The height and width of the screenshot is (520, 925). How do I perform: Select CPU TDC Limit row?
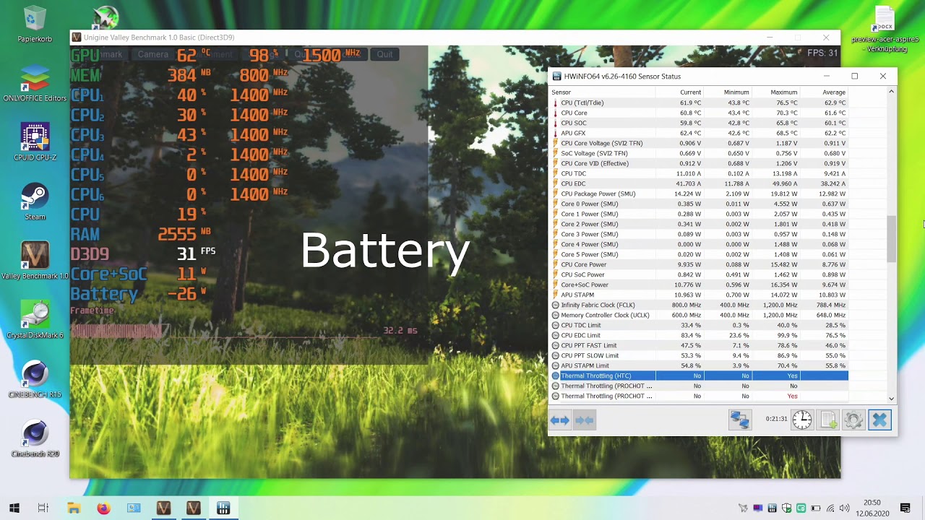click(698, 325)
